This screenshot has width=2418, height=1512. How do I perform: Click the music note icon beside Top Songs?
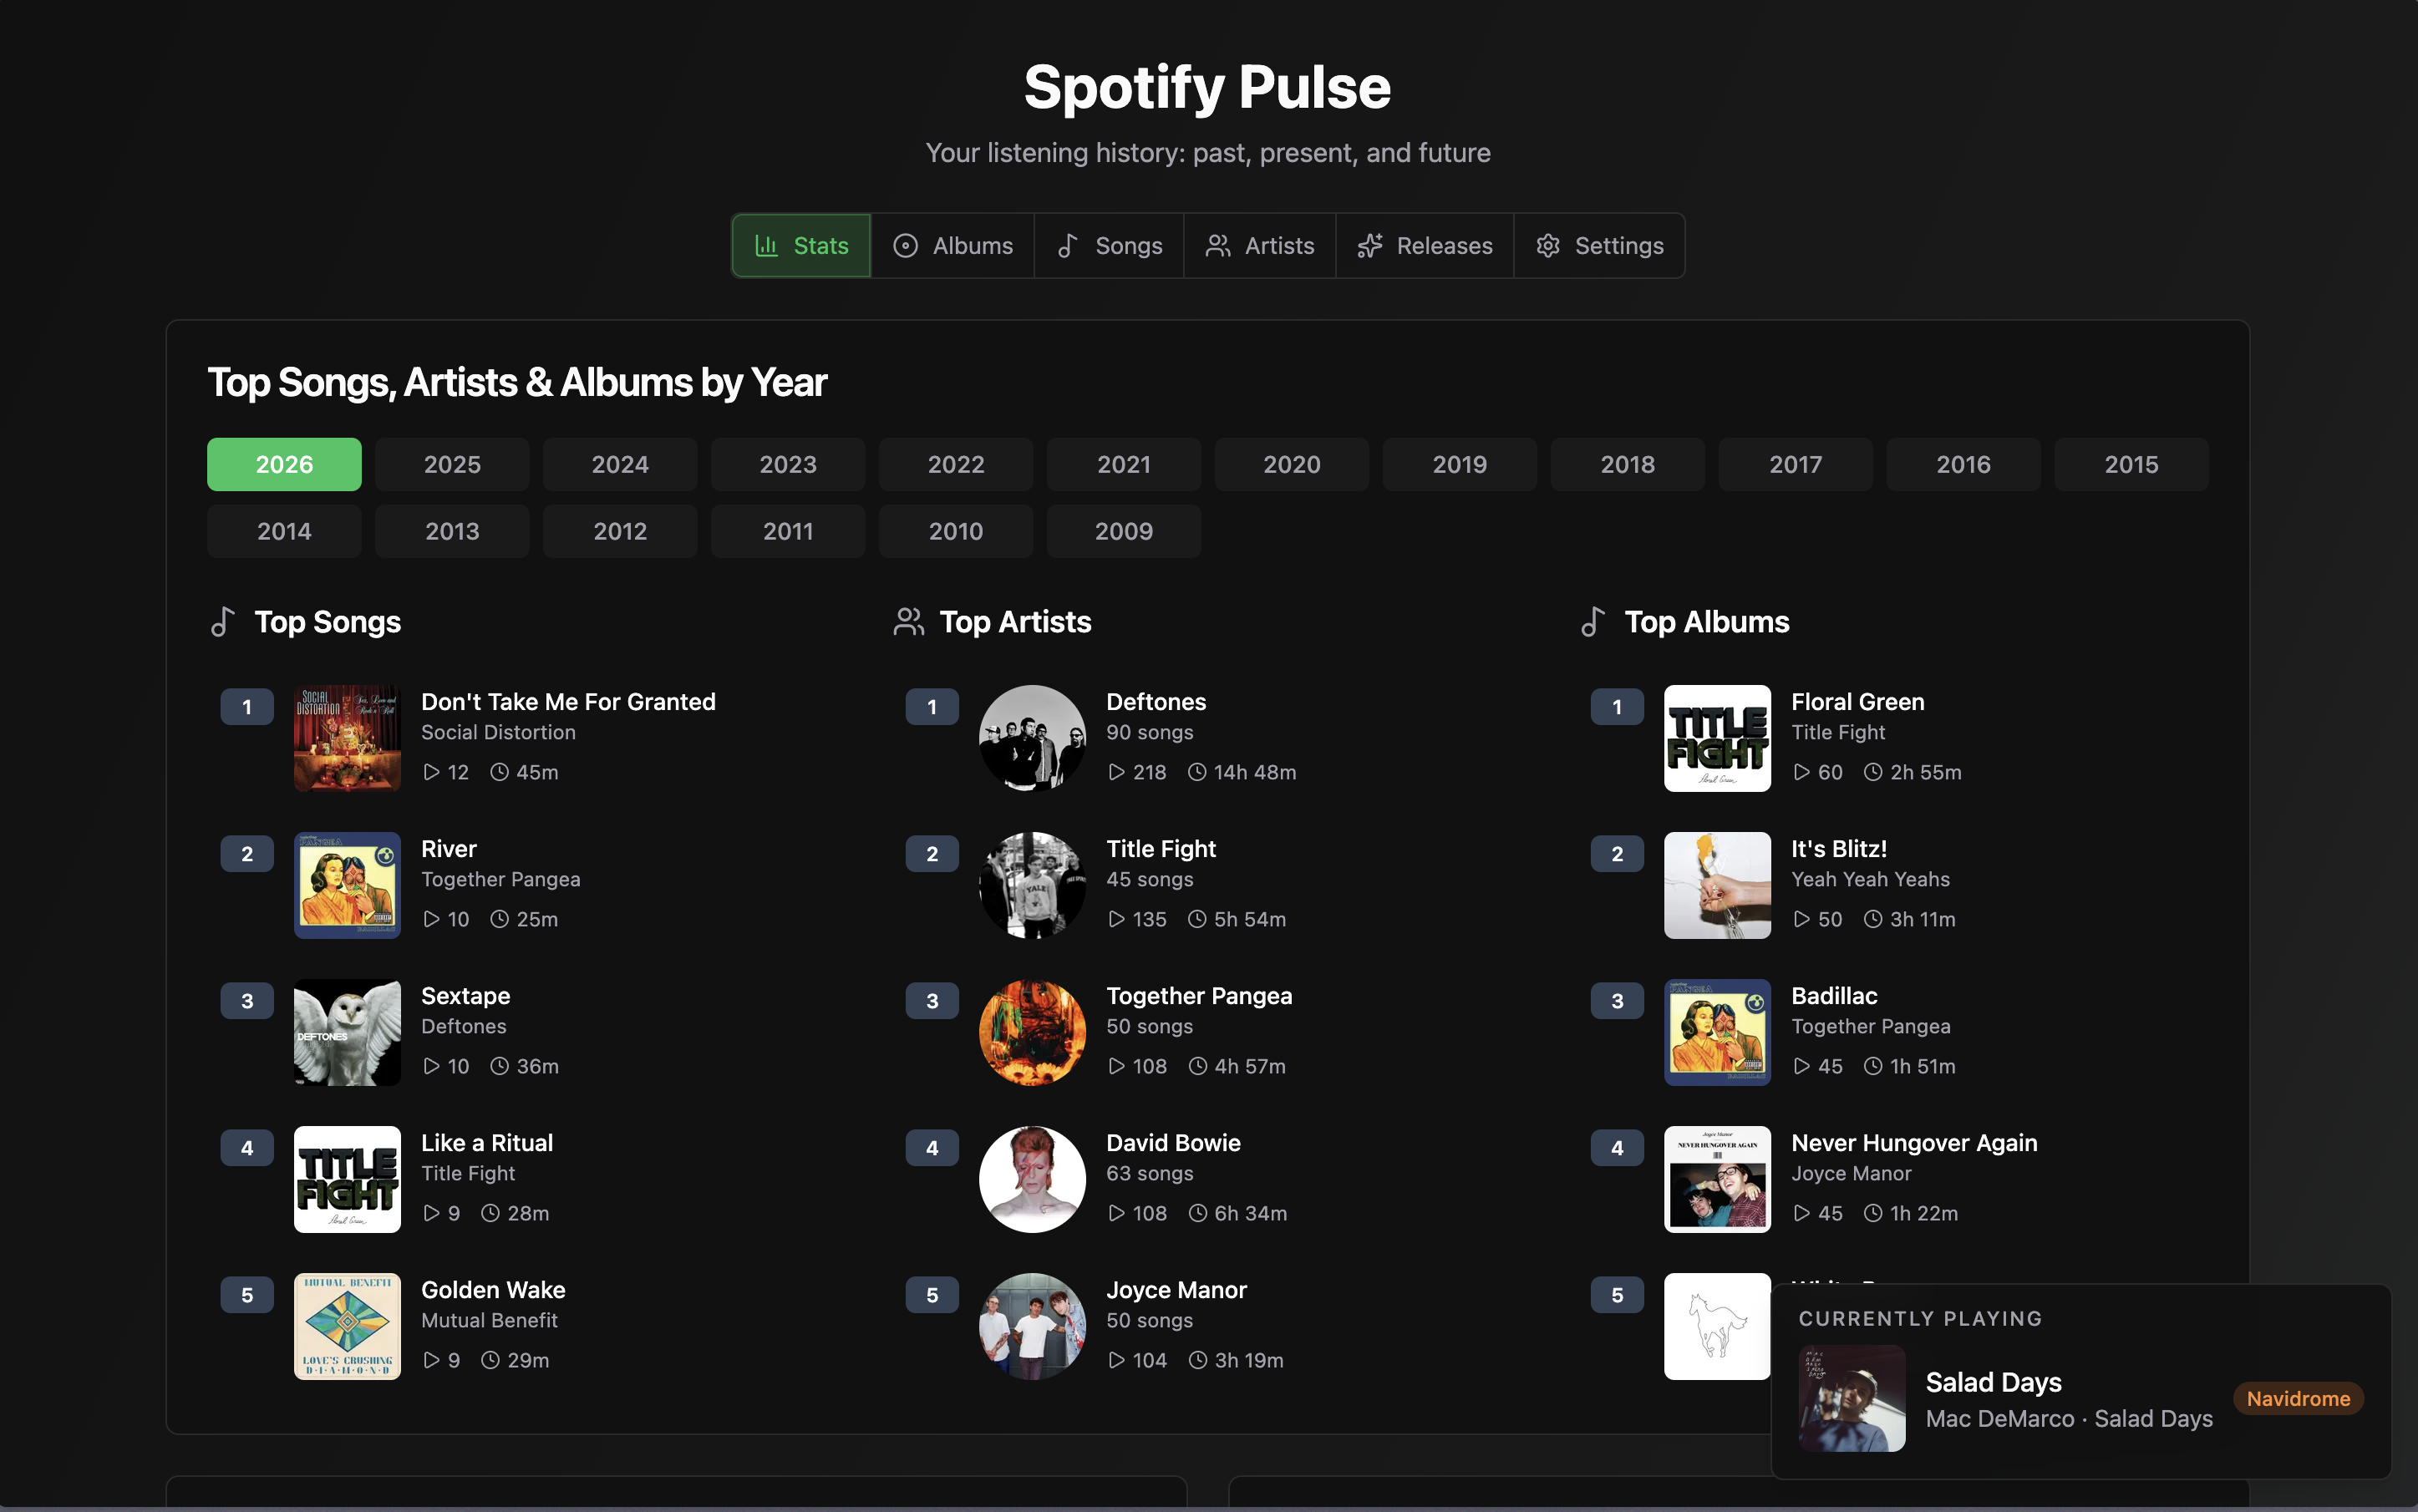[222, 621]
